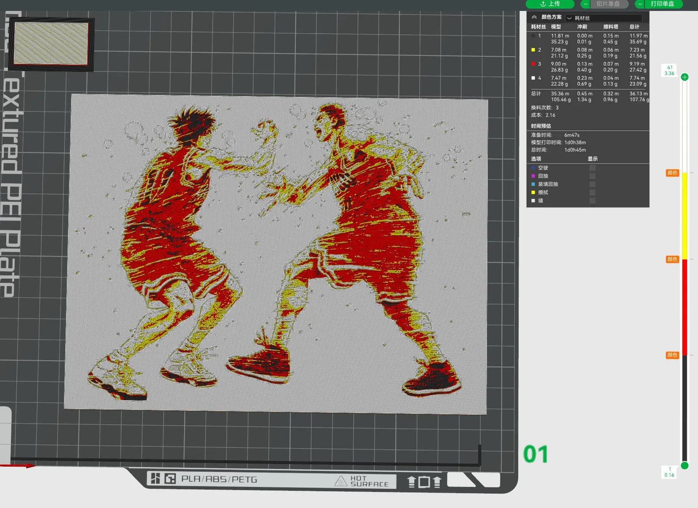Viewport: 698px width, 508px height.
Task: Open dropdown arrow beside 打印单盘
Action: (x=640, y=4)
